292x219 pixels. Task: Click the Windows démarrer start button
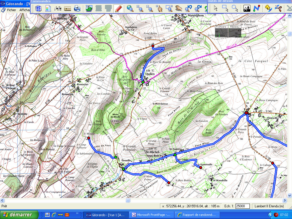click(x=19, y=215)
